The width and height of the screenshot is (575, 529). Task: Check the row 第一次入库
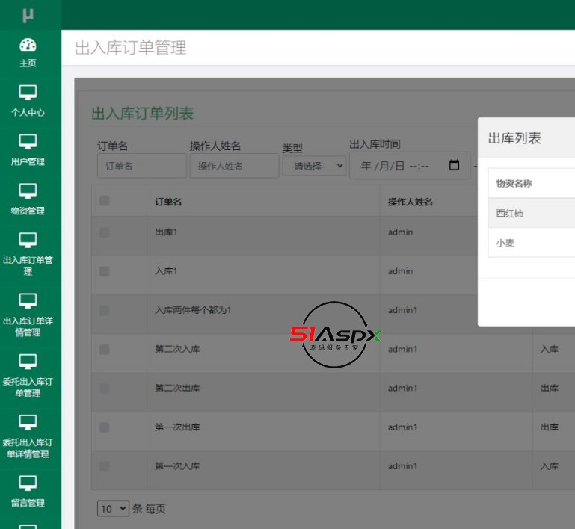(x=104, y=466)
